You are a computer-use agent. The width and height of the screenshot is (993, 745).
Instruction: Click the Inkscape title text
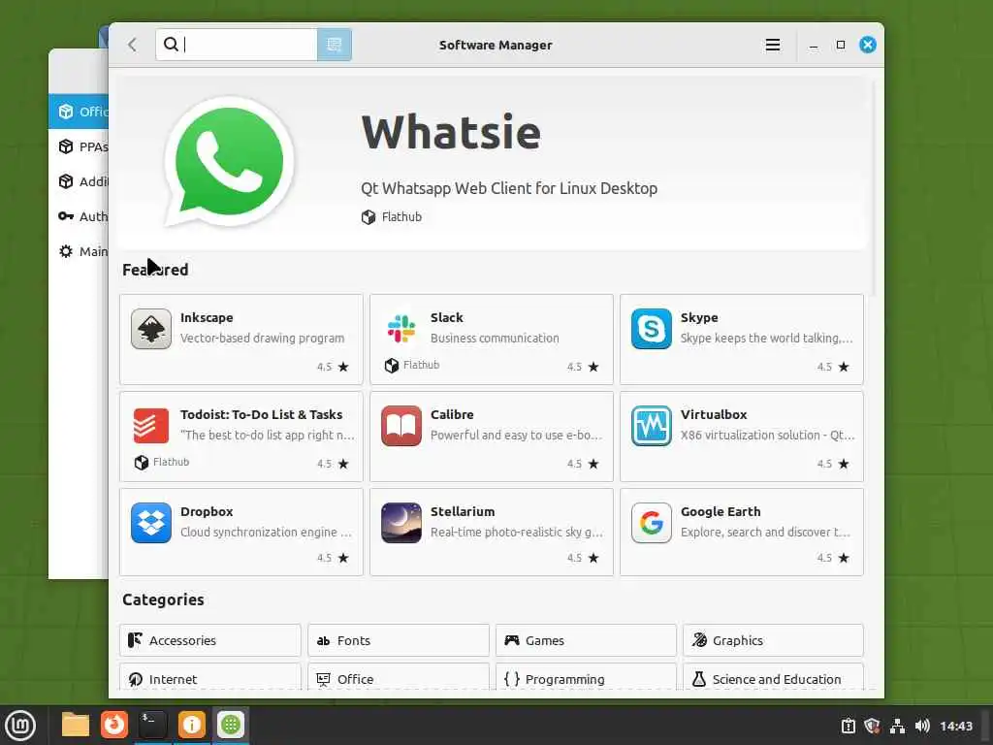tap(207, 317)
